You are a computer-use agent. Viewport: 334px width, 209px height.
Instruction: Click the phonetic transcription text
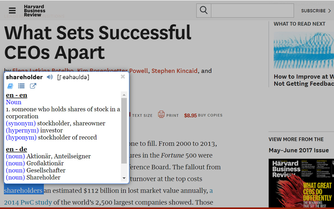tap(73, 77)
